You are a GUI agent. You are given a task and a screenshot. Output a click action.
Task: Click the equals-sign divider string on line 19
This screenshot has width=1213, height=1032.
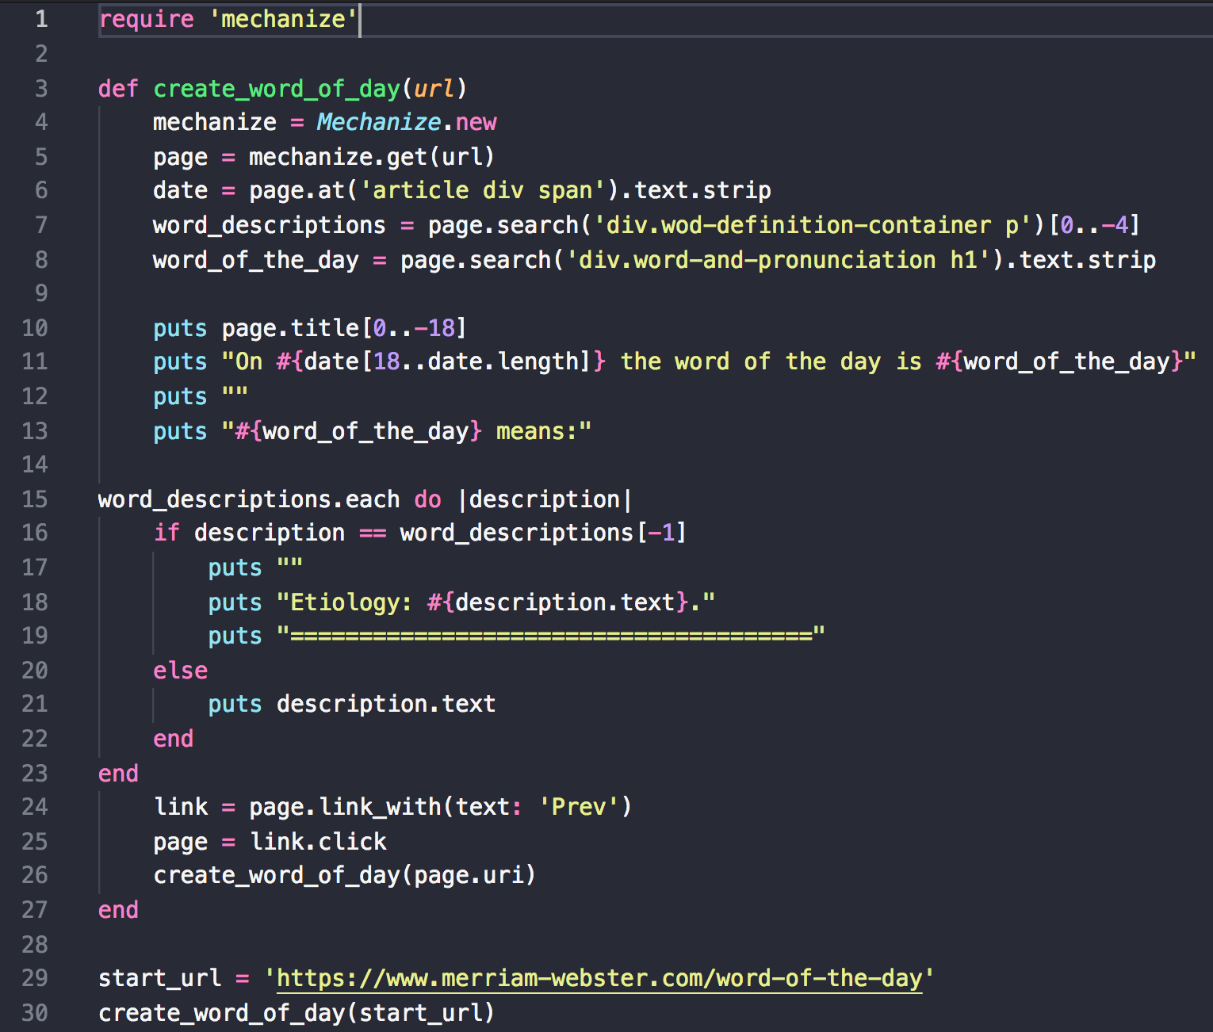point(549,635)
